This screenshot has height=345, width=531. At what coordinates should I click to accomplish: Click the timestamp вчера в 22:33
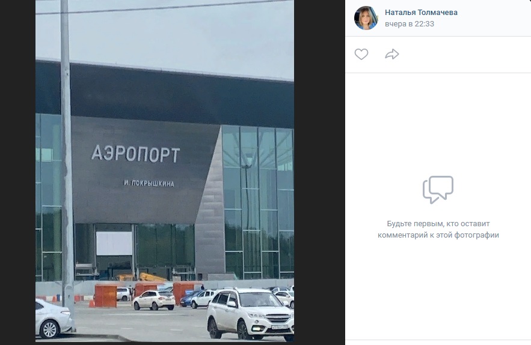pyautogui.click(x=410, y=24)
